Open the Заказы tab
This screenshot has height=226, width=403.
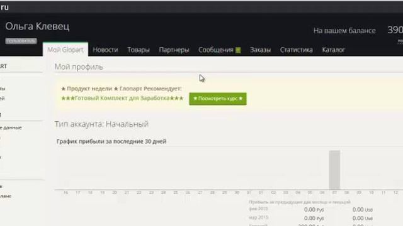tap(260, 50)
